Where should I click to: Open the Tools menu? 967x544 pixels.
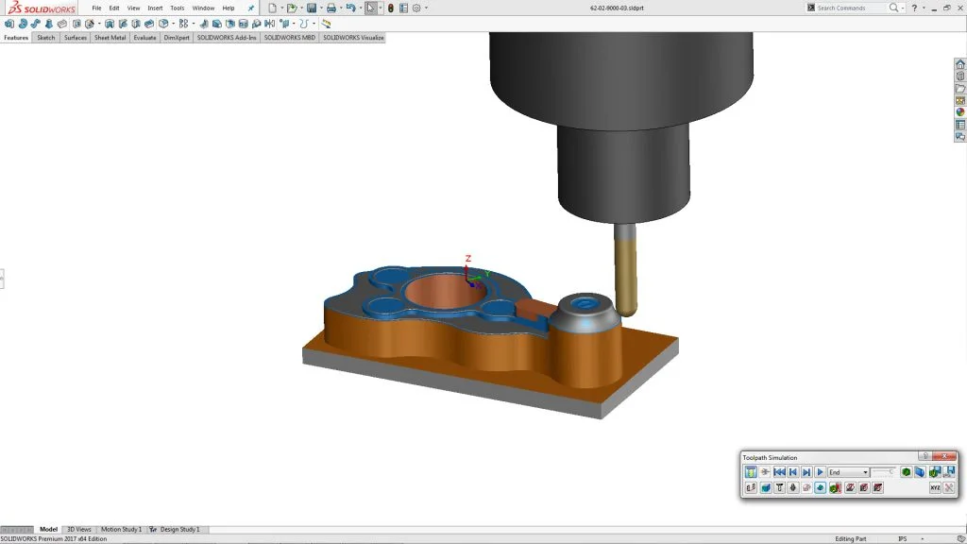[x=176, y=7]
